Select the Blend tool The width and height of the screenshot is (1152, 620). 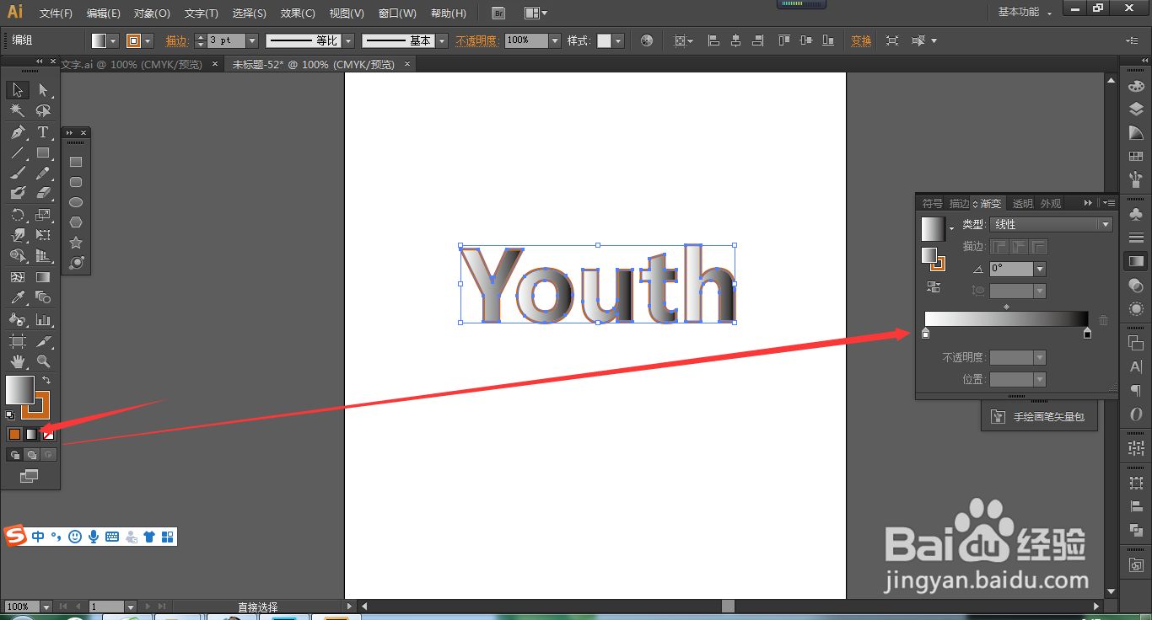[x=43, y=297]
